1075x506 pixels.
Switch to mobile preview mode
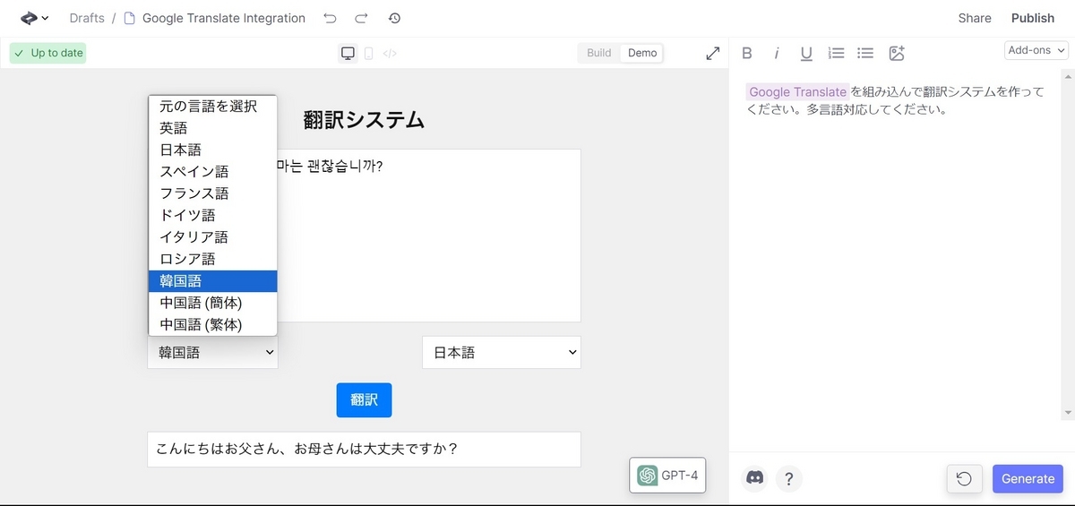[368, 53]
